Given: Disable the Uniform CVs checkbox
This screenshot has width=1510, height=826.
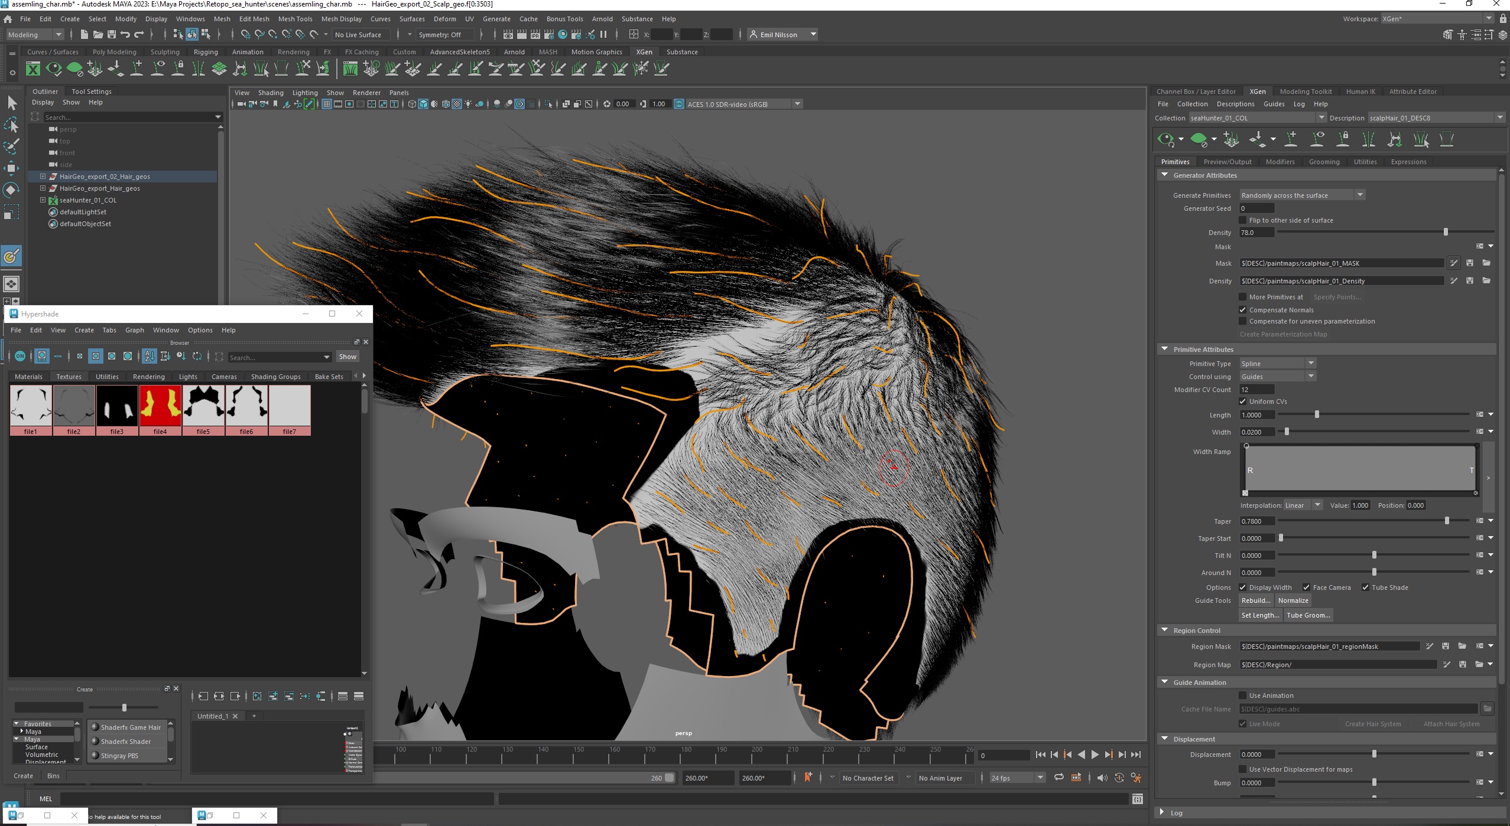Looking at the screenshot, I should (1244, 401).
